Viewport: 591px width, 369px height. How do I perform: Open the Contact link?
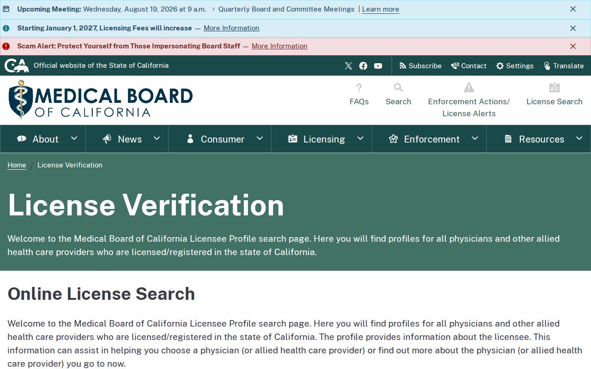469,66
